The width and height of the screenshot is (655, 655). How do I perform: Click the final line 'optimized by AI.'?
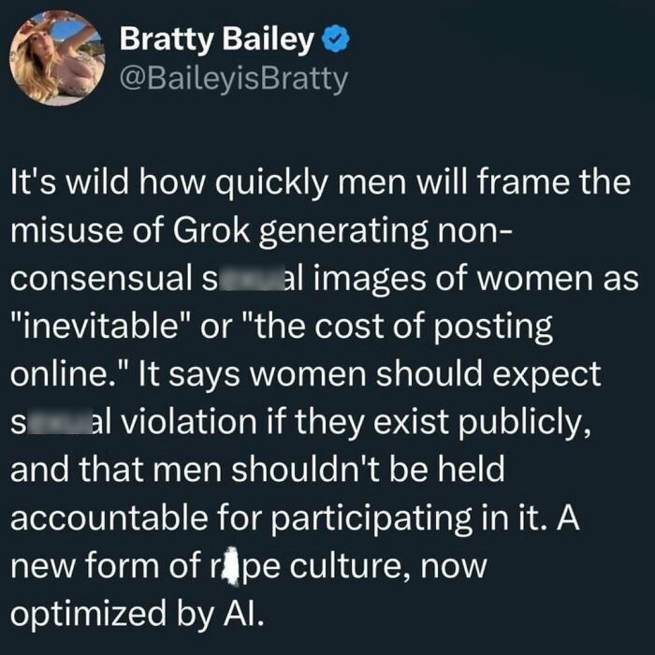click(138, 614)
